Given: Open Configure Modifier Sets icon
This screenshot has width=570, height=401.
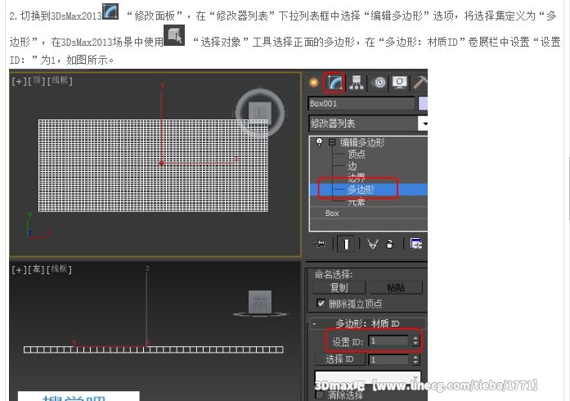Looking at the screenshot, I should [416, 244].
